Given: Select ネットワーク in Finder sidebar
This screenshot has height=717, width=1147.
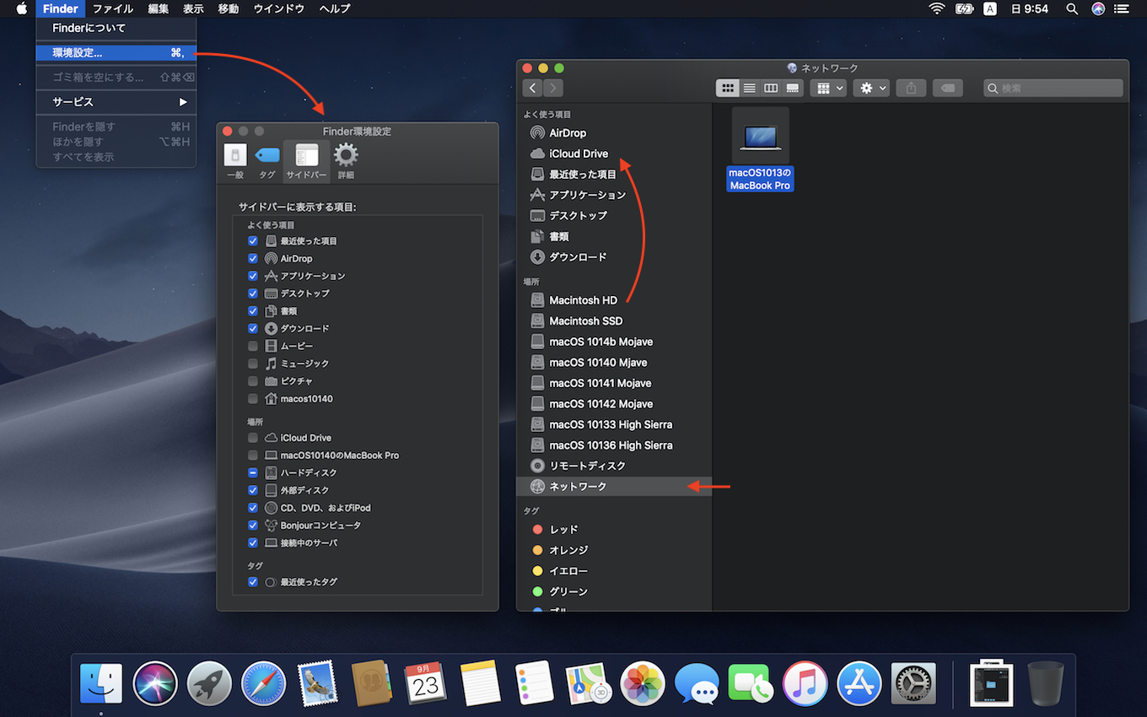Looking at the screenshot, I should pyautogui.click(x=614, y=487).
